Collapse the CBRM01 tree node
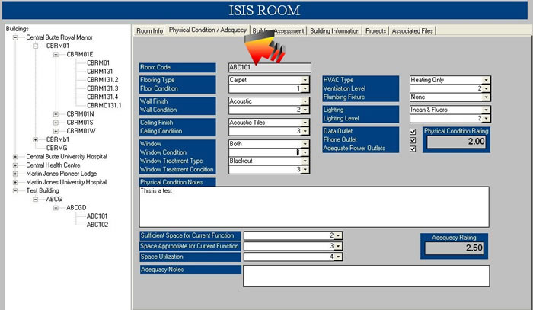The height and width of the screenshot is (310, 533). pyautogui.click(x=35, y=46)
